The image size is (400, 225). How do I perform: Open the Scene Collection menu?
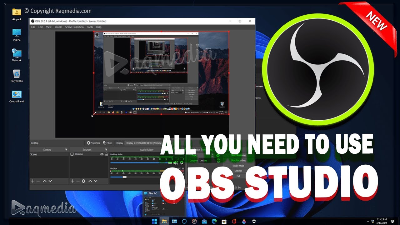pyautogui.click(x=74, y=27)
